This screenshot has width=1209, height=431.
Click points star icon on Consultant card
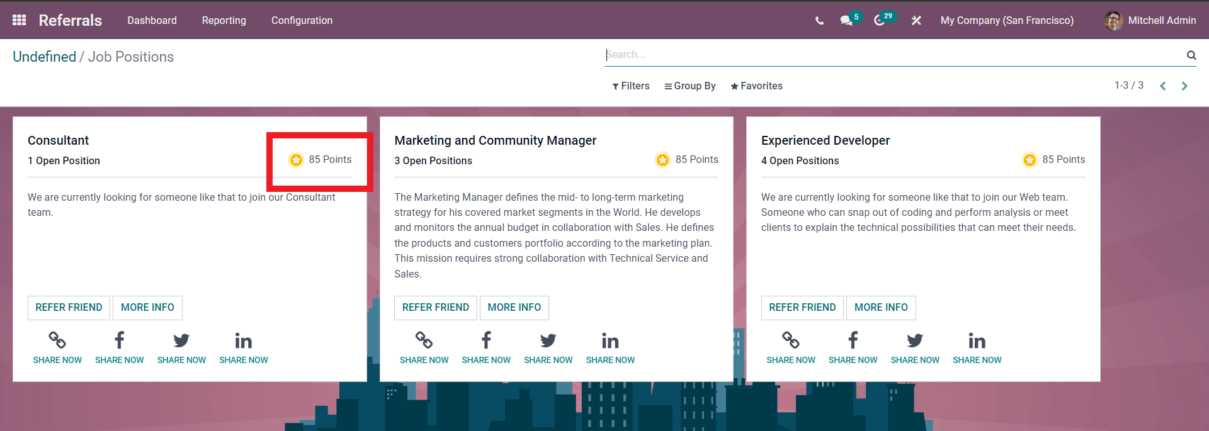tap(296, 160)
